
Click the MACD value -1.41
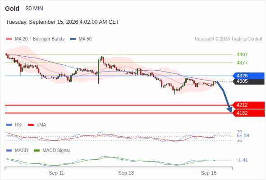pyautogui.click(x=242, y=160)
